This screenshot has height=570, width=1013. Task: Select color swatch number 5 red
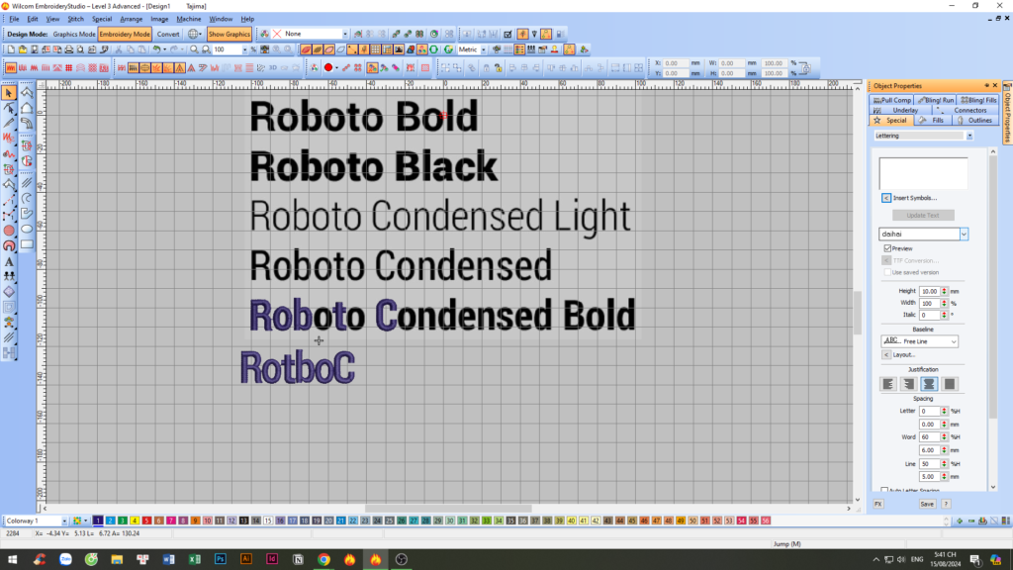click(x=146, y=521)
